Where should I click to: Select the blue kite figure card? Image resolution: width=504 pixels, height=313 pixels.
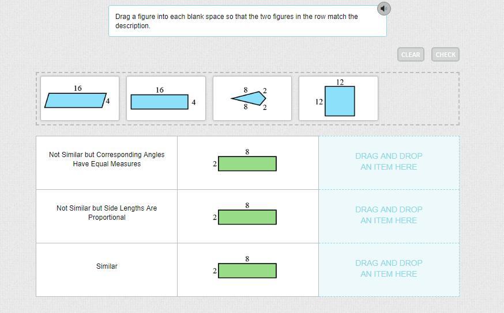click(252, 99)
